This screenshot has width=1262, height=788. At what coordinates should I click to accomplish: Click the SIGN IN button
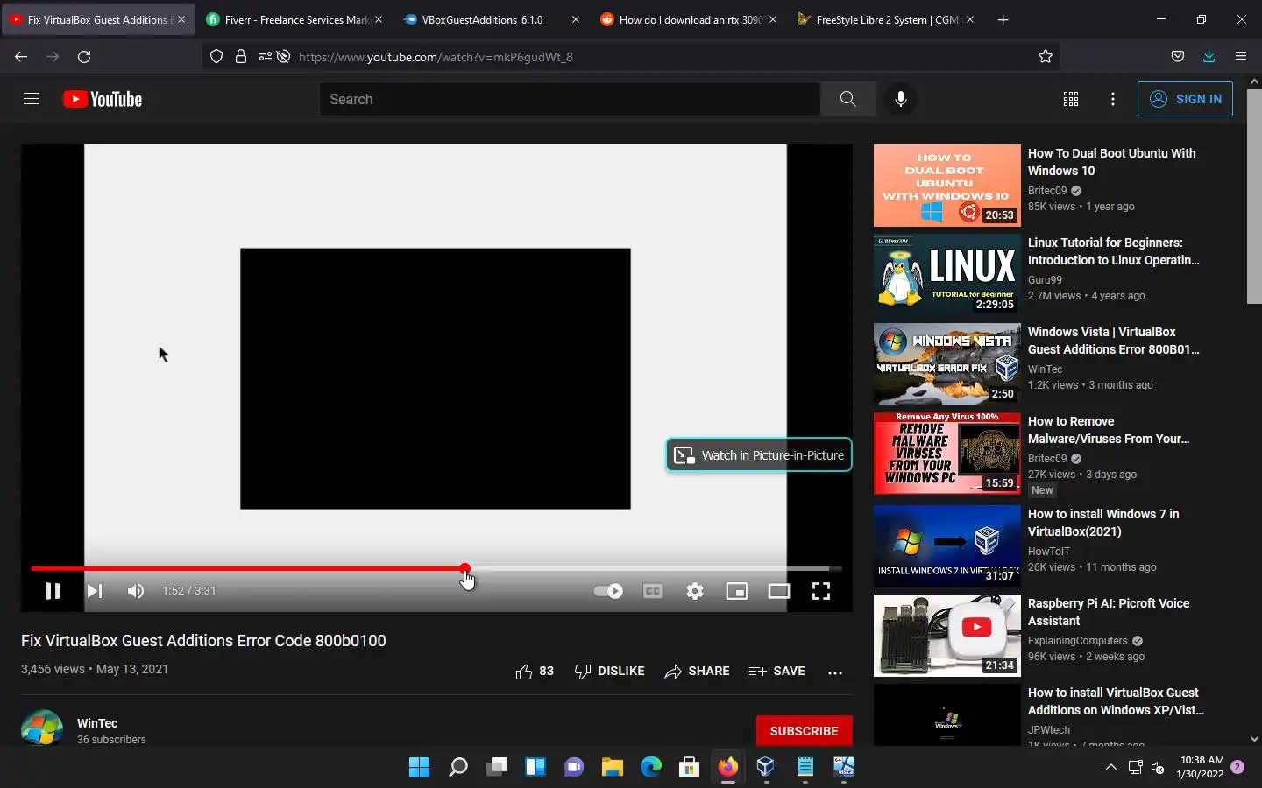1185,99
